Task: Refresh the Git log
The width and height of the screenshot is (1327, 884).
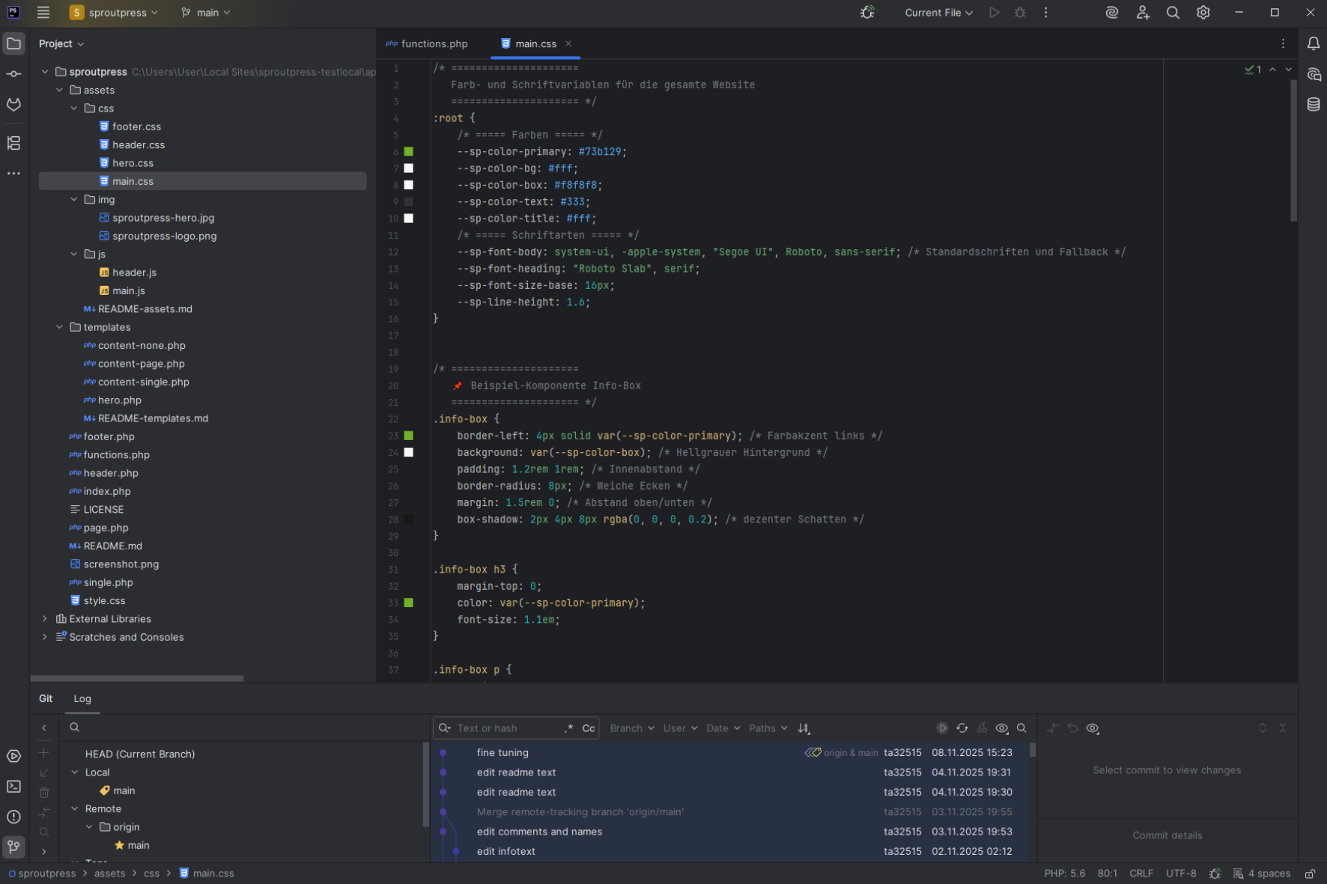Action: (962, 728)
